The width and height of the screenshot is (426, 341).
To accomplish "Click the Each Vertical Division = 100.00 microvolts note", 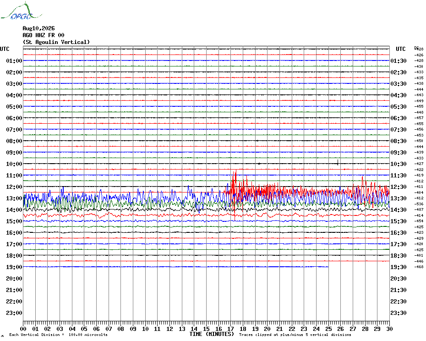I will [x=59, y=335].
